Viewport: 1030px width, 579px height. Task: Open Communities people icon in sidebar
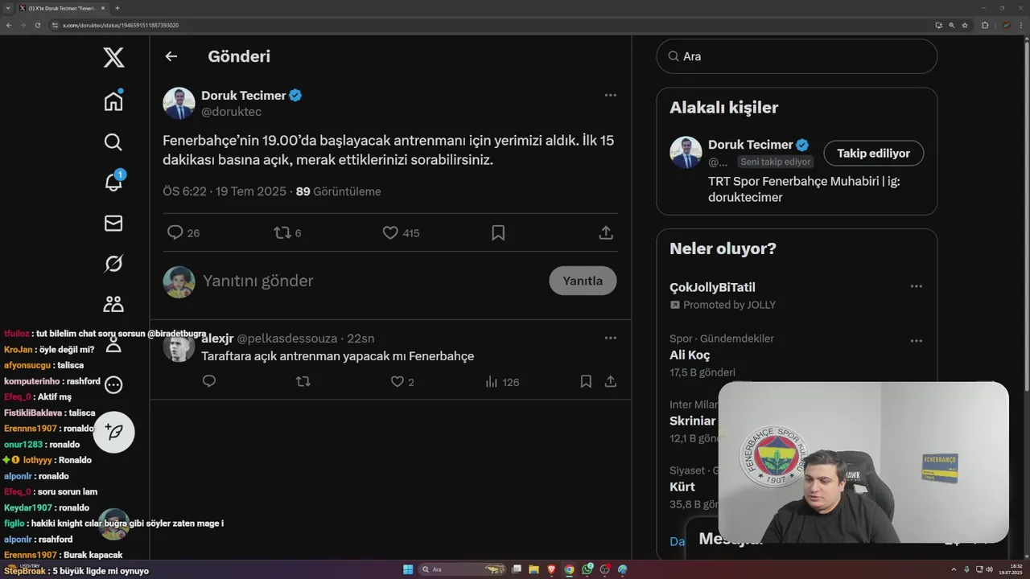[113, 304]
